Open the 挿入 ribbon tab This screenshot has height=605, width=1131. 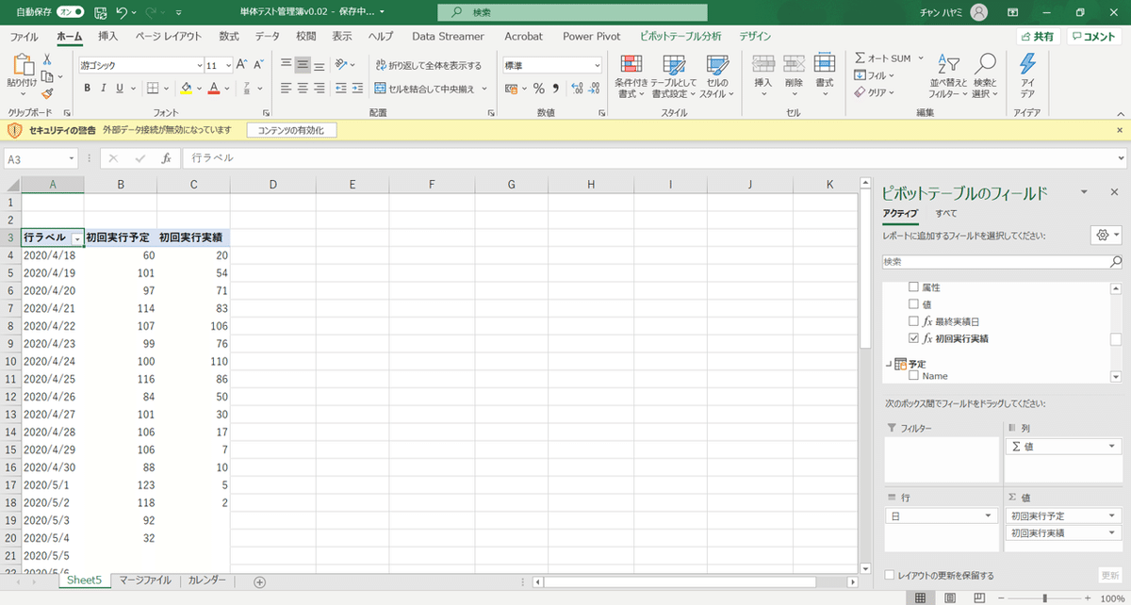pyautogui.click(x=107, y=37)
